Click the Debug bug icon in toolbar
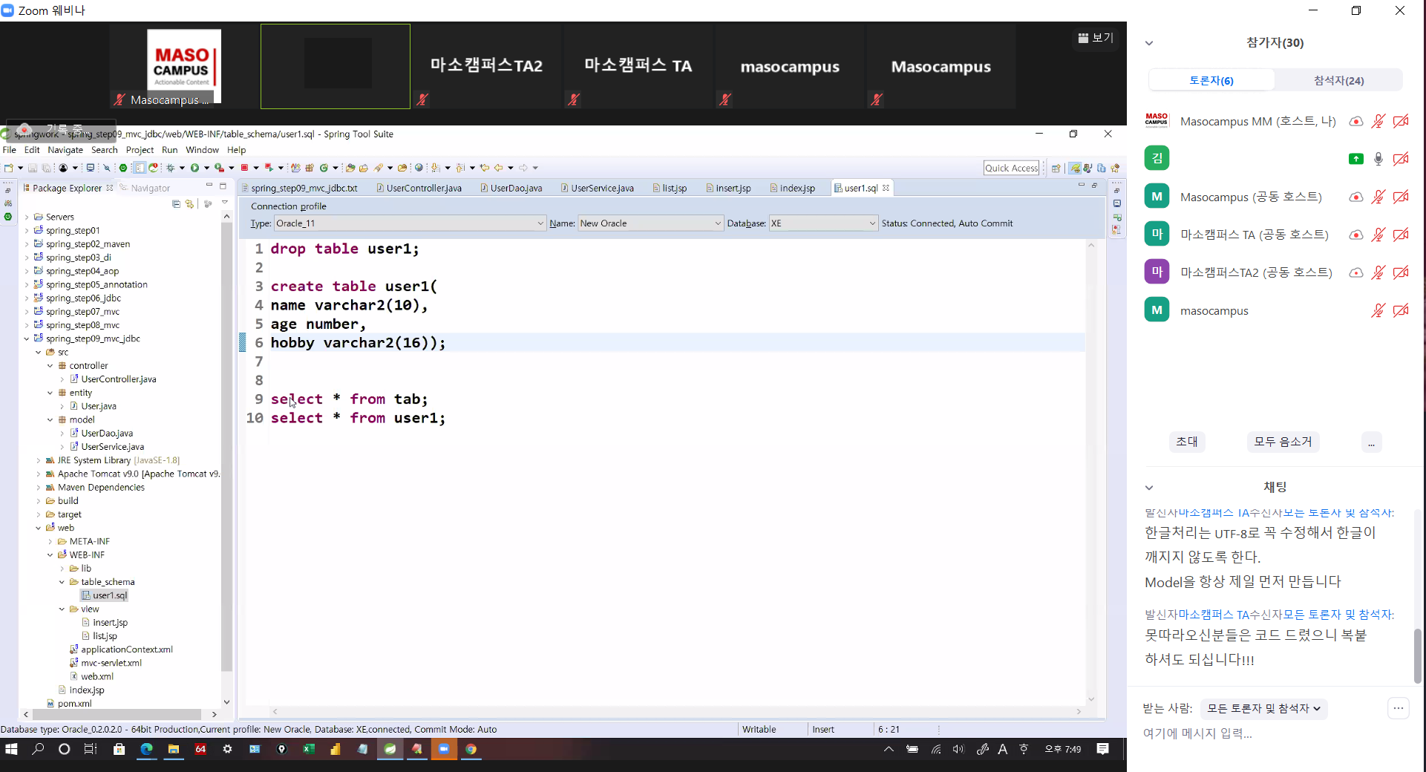This screenshot has height=772, width=1426. point(170,168)
